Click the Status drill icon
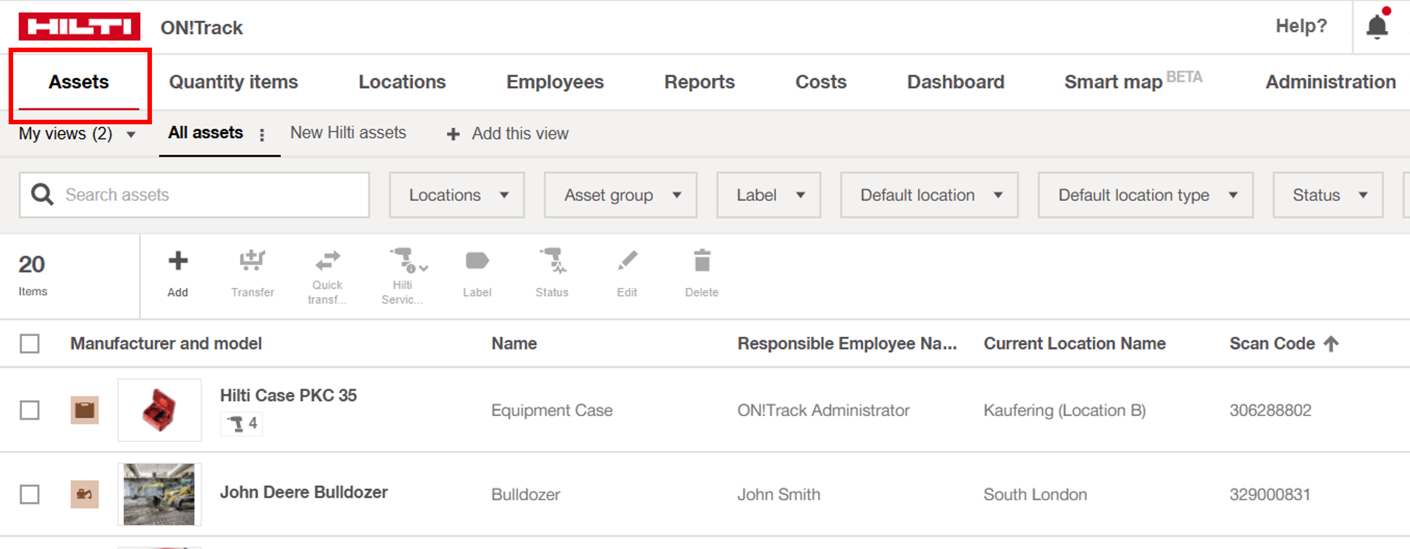Viewport: 1410px width, 549px height. click(553, 260)
